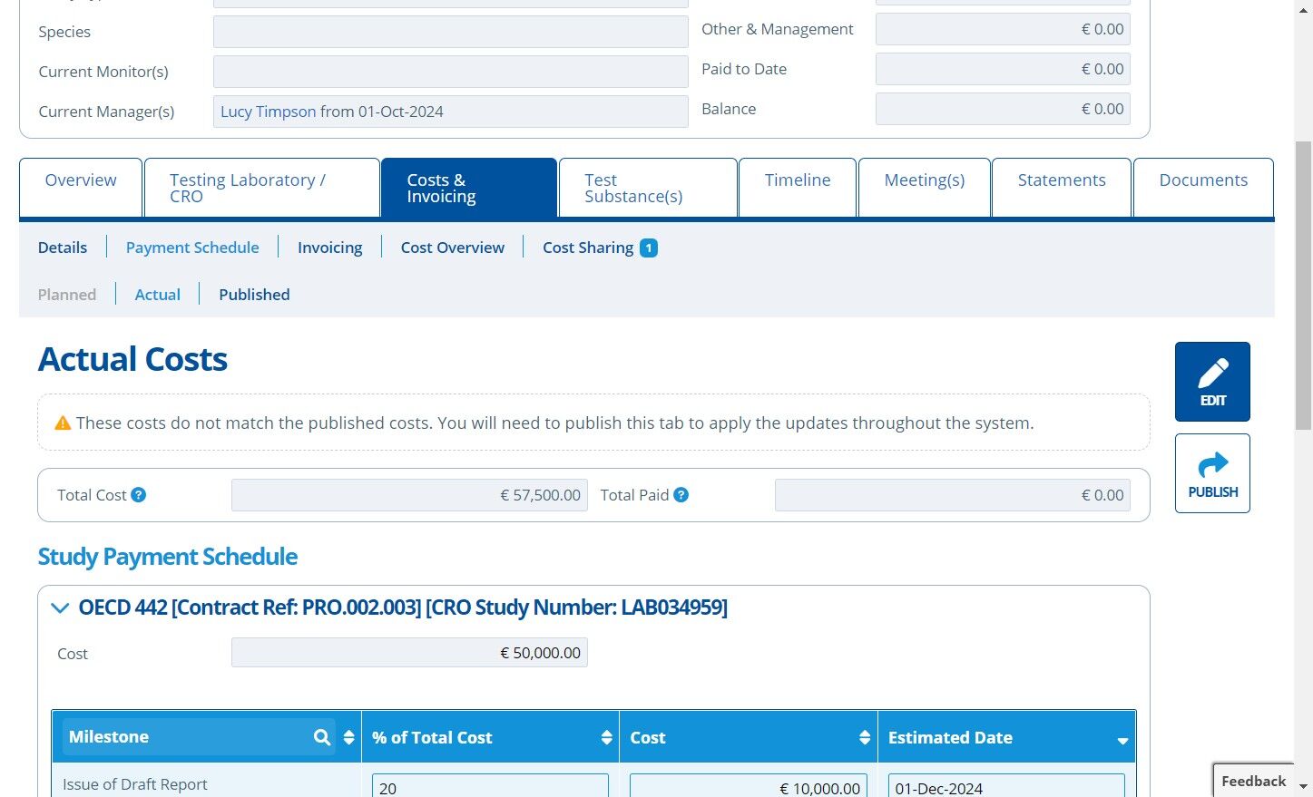Click the Edit pencil button
This screenshot has width=1313, height=797.
(1212, 382)
